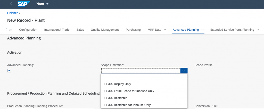Viewport: 264px width, 109px height.
Task: Expand the Plant title menu arrow
Action: [47, 4]
